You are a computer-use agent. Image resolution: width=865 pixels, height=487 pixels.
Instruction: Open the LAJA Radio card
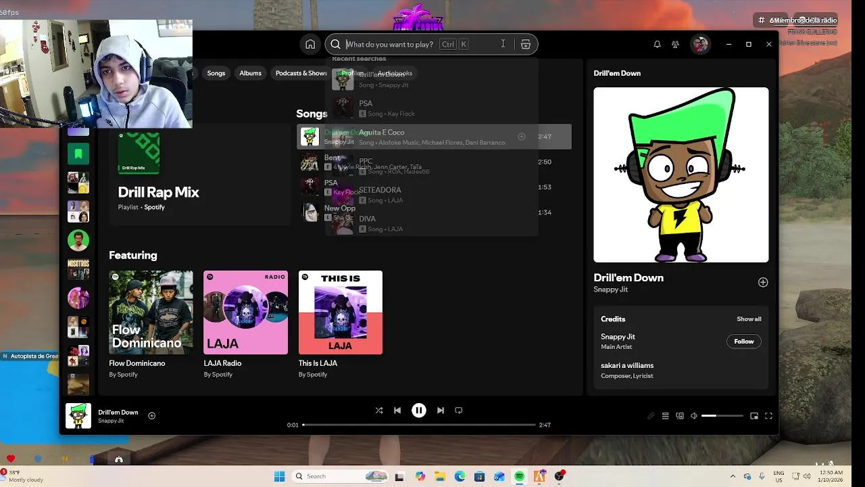[x=245, y=324]
